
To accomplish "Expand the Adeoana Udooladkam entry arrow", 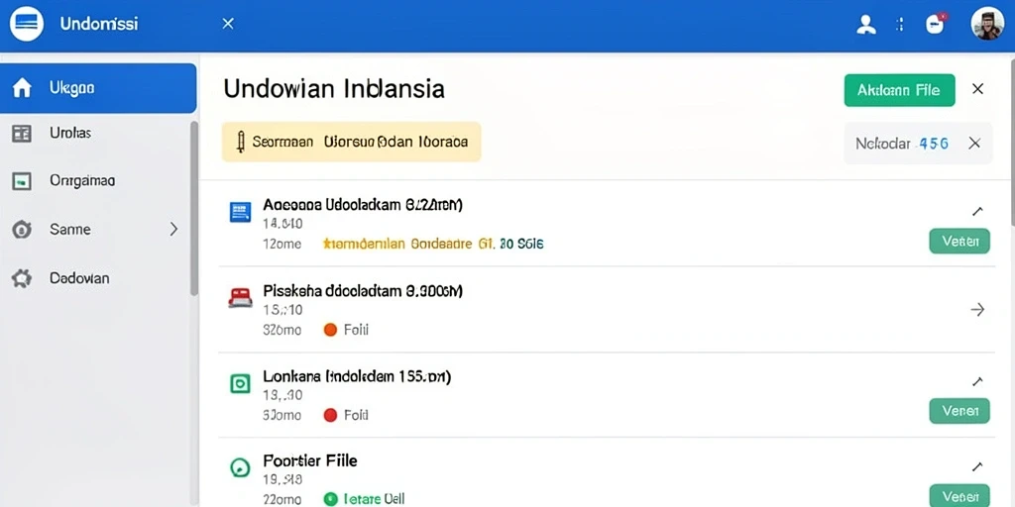I will (x=977, y=211).
